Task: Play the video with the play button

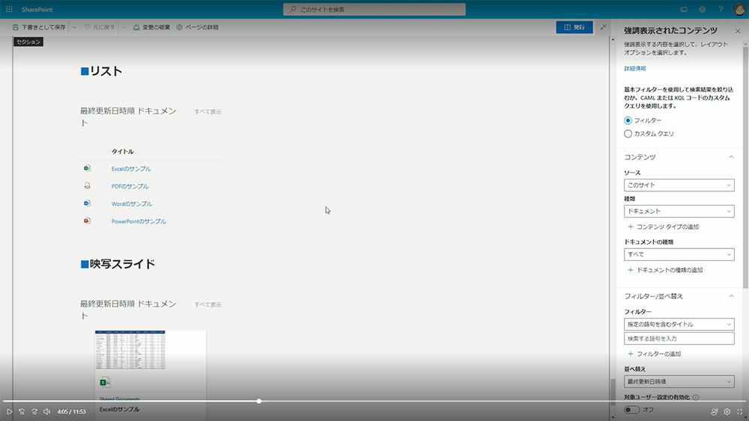Action: pos(9,411)
